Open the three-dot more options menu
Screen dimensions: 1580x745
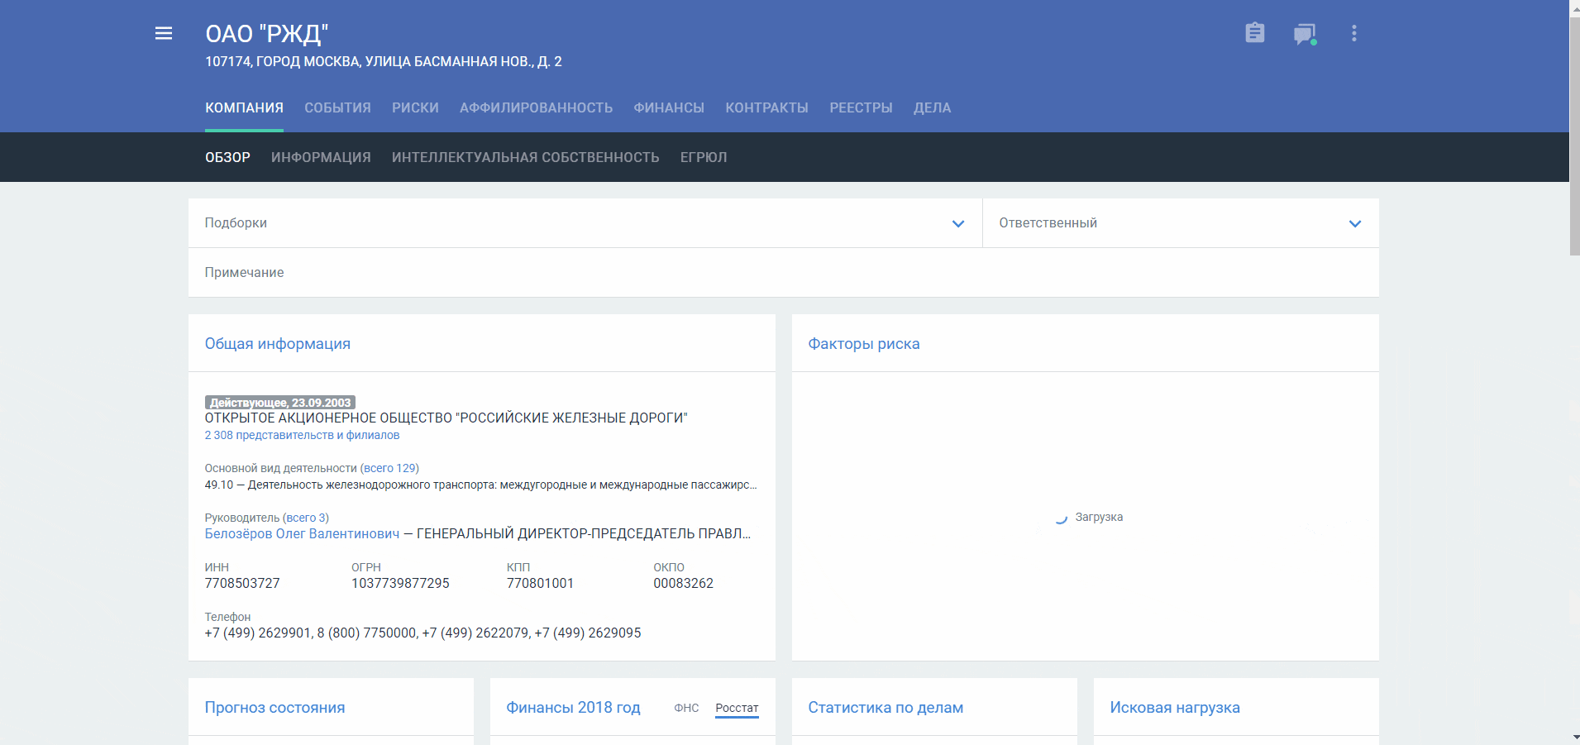pos(1353,33)
